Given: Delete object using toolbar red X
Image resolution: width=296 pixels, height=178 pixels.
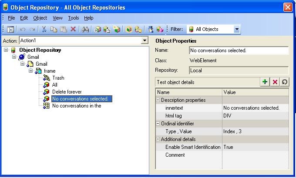Looking at the screenshot, I should 73,29.
